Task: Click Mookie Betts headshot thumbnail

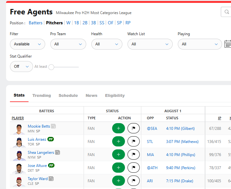Action: tap(19, 129)
